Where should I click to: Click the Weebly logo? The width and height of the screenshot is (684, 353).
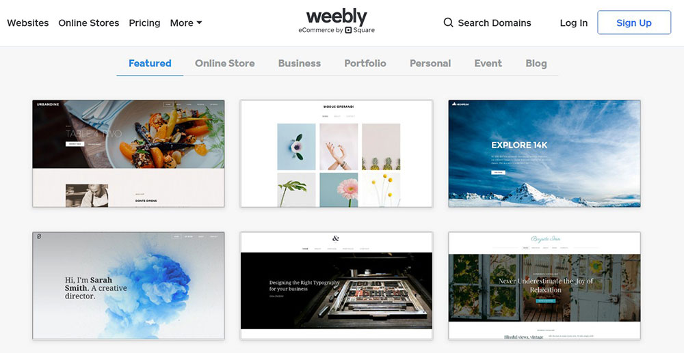(x=337, y=17)
